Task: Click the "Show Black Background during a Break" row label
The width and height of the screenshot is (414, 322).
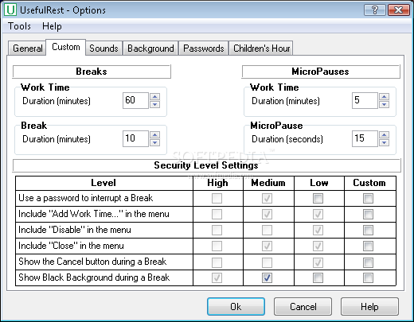Action: (x=94, y=277)
